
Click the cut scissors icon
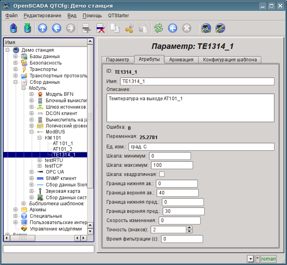pos(129,28)
